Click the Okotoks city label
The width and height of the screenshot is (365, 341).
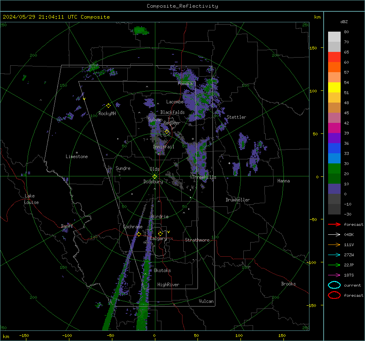[162, 270]
